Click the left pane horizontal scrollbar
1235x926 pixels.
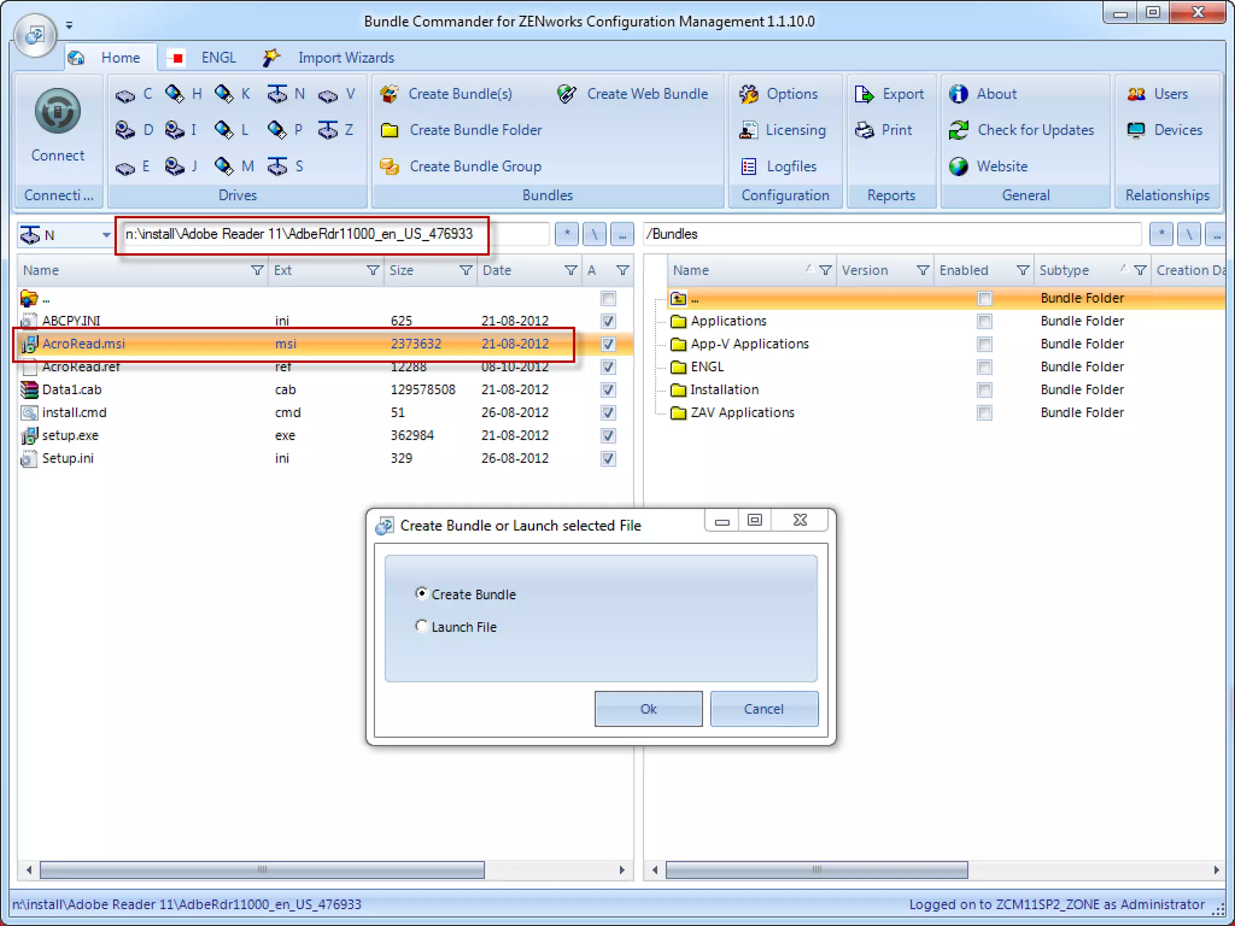[x=262, y=870]
